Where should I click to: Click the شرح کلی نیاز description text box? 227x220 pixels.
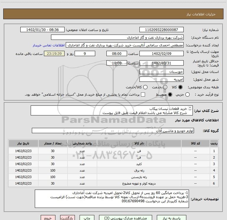point(112,110)
